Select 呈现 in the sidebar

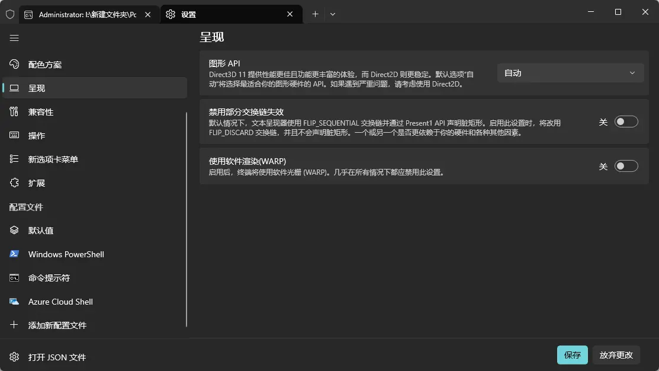pyautogui.click(x=95, y=88)
